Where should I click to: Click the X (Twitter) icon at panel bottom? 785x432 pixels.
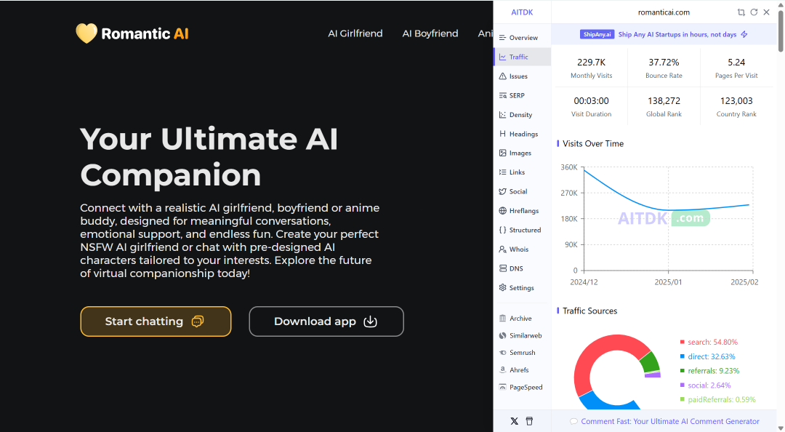point(514,421)
